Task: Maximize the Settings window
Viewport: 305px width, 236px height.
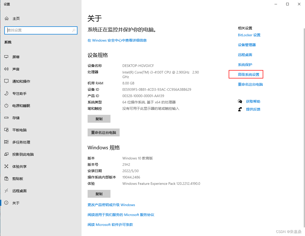Action: [x=287, y=4]
